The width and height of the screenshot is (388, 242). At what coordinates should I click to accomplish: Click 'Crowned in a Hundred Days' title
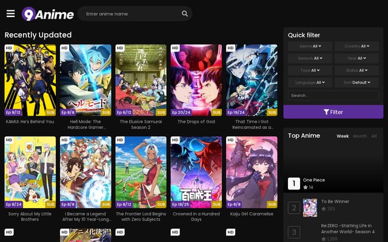[196, 217]
